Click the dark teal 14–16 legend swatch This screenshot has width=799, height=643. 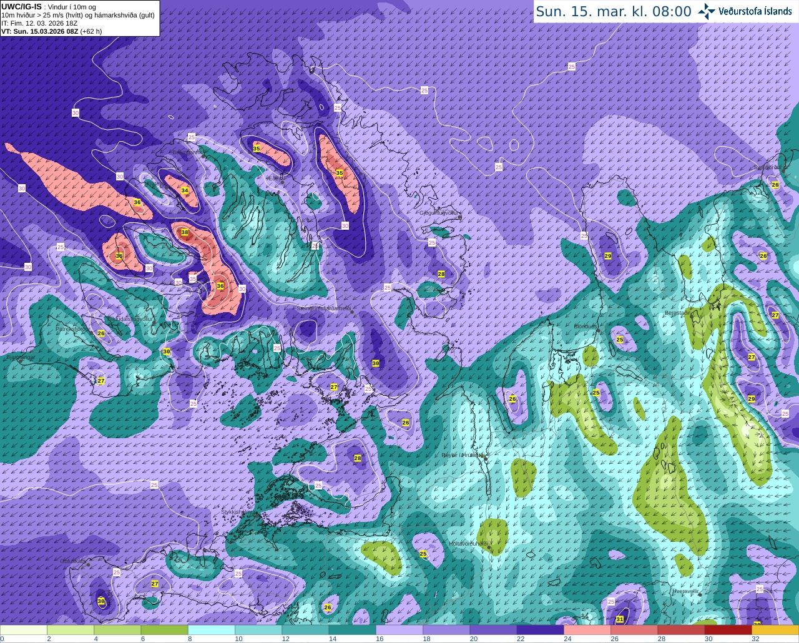pos(352,630)
